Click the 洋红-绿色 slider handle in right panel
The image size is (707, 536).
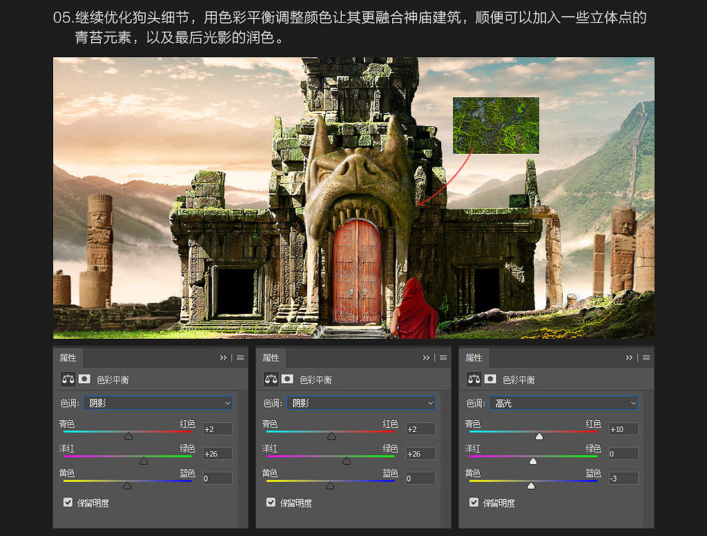click(533, 461)
